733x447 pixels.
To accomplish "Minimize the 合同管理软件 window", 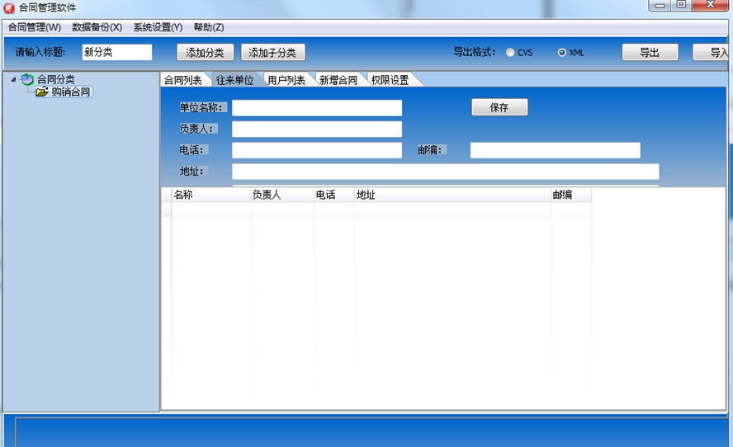I will pos(660,5).
